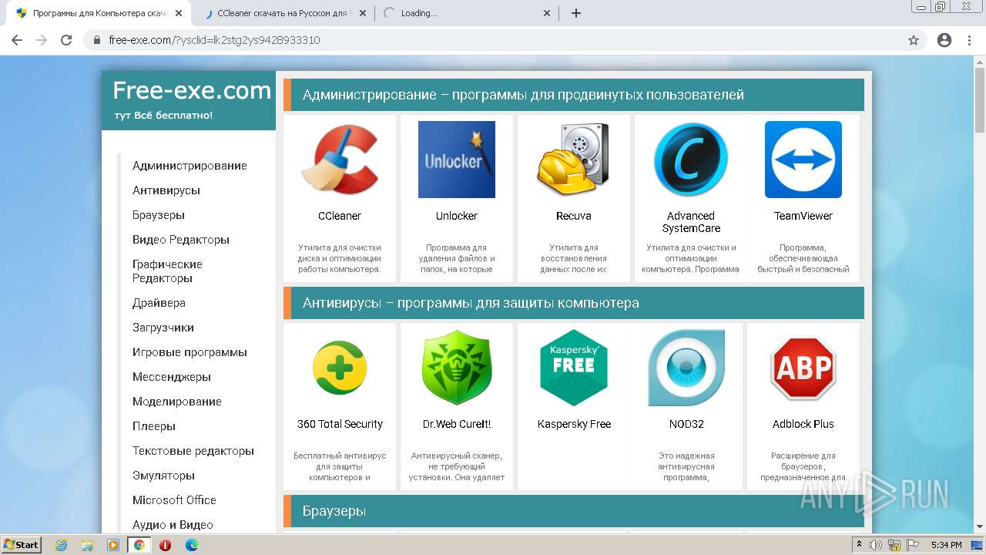Click the Dr.Web CureIt! title link
Screen dimensions: 986x555
pos(457,424)
